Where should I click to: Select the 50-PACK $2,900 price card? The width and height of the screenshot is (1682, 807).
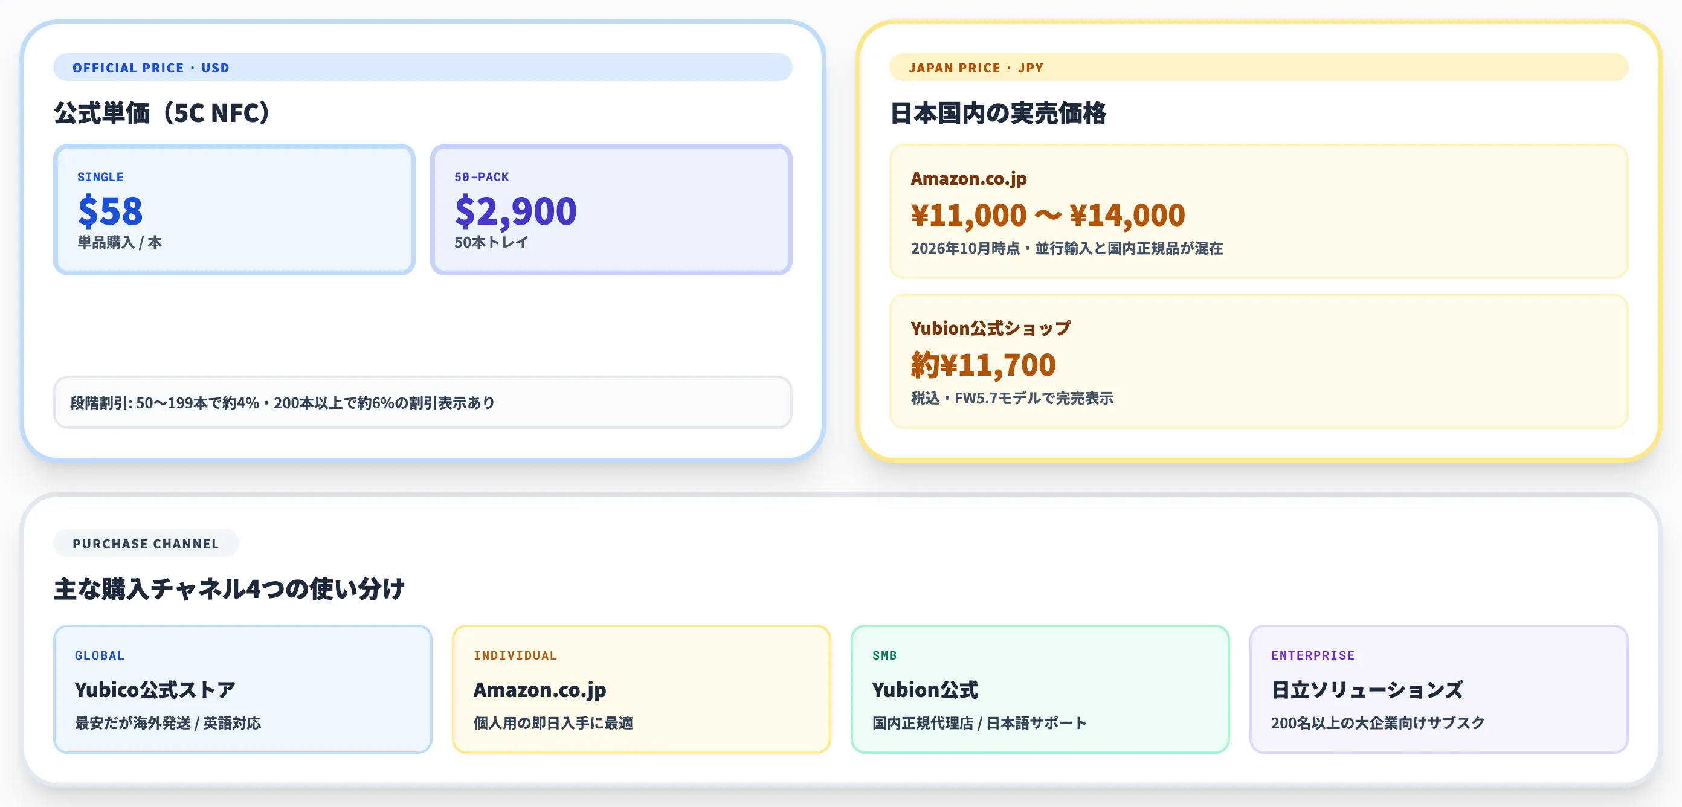pos(610,210)
